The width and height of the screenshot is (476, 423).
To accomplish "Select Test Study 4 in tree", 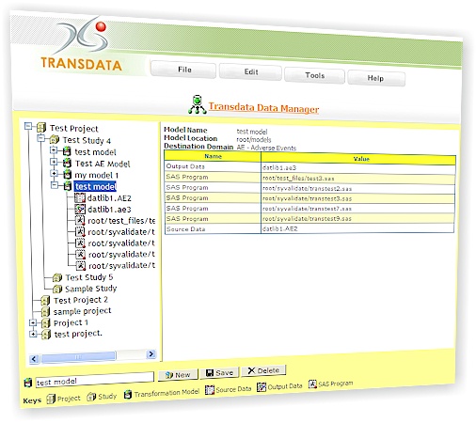I will click(x=87, y=140).
